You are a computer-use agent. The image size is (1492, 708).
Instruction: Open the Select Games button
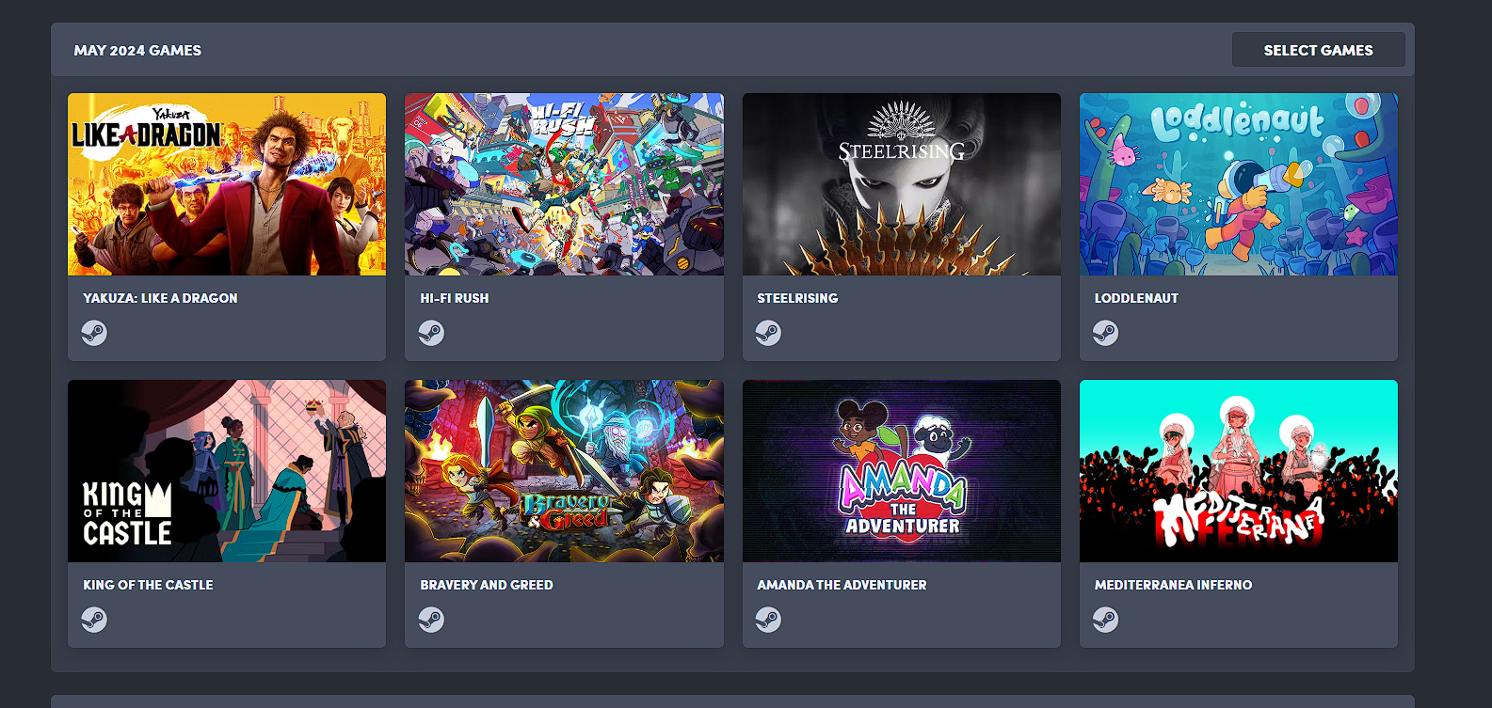(x=1318, y=50)
